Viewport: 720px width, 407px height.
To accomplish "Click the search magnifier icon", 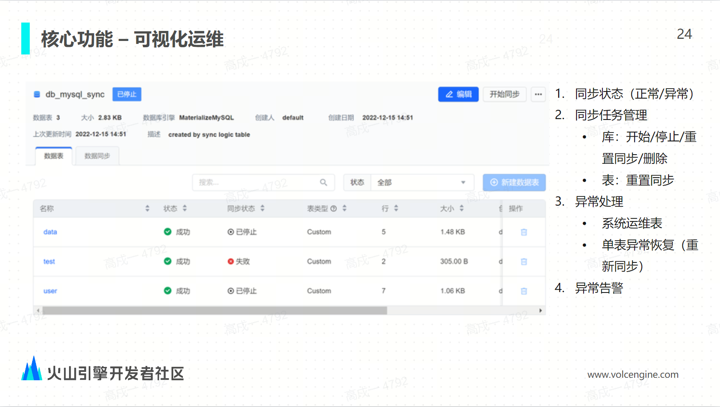I will point(323,183).
